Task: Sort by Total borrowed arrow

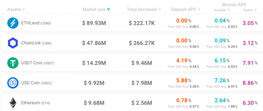Action: point(159,10)
